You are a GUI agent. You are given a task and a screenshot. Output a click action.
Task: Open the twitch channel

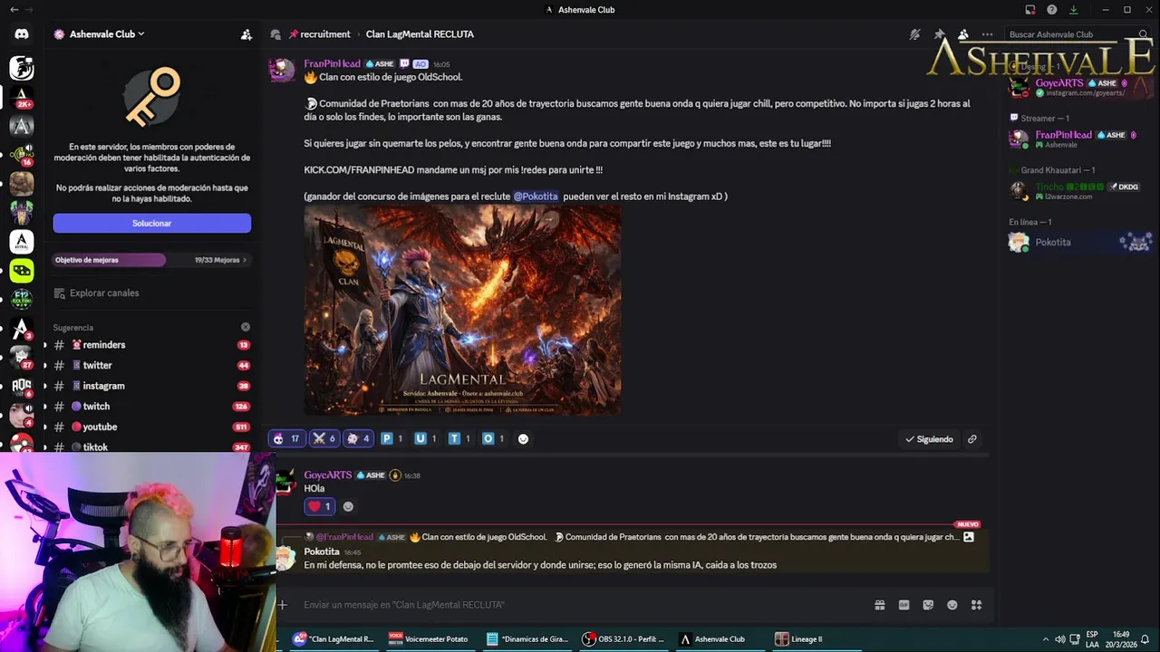click(x=151, y=407)
